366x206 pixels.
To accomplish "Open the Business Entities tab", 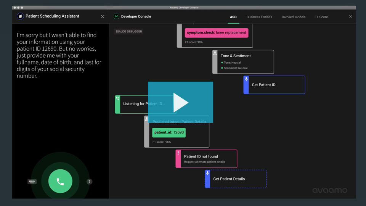I will 259,17.
